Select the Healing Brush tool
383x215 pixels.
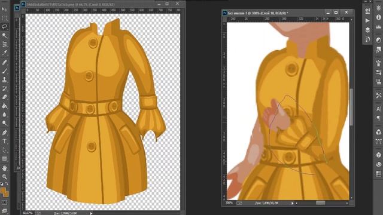coord(4,62)
